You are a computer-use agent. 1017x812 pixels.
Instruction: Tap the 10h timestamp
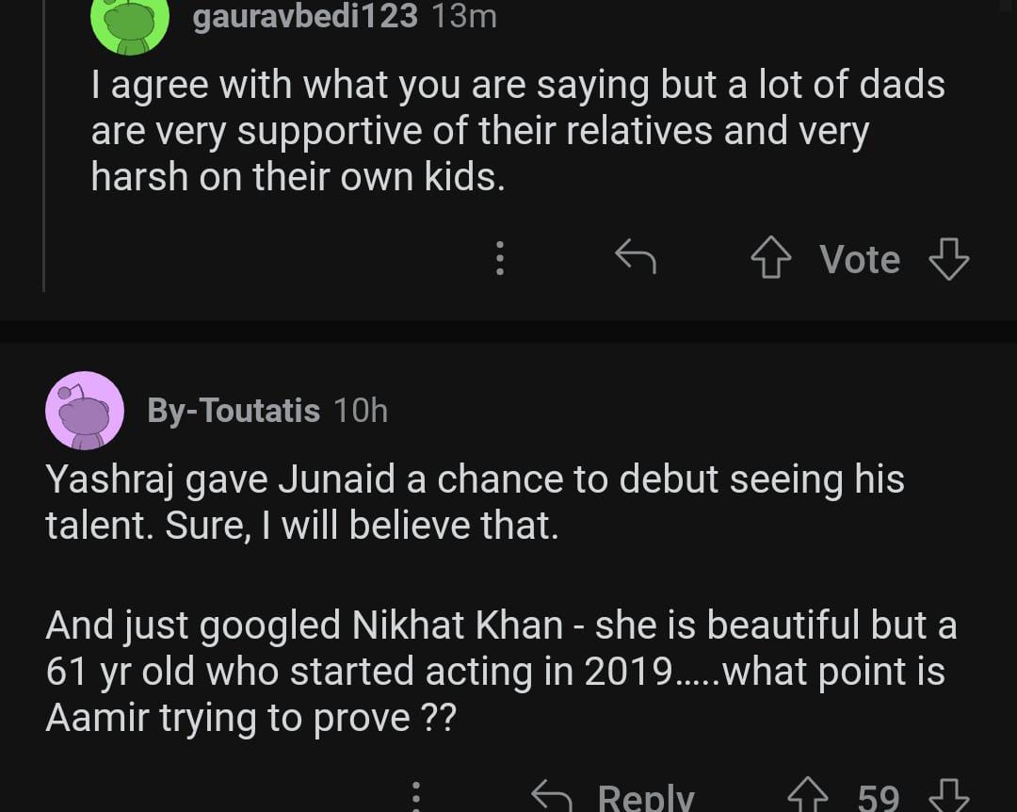click(x=361, y=411)
